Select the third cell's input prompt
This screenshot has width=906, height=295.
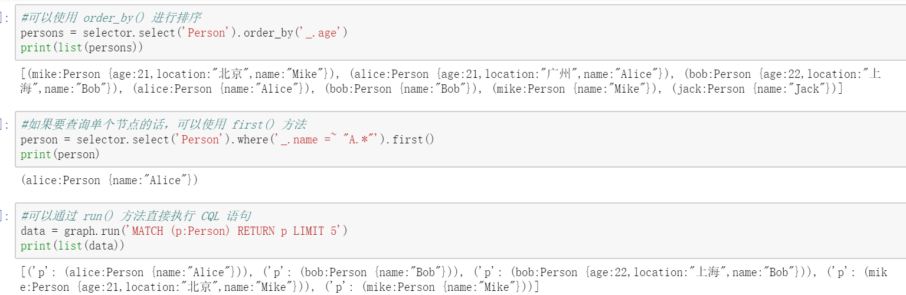(x=6, y=217)
